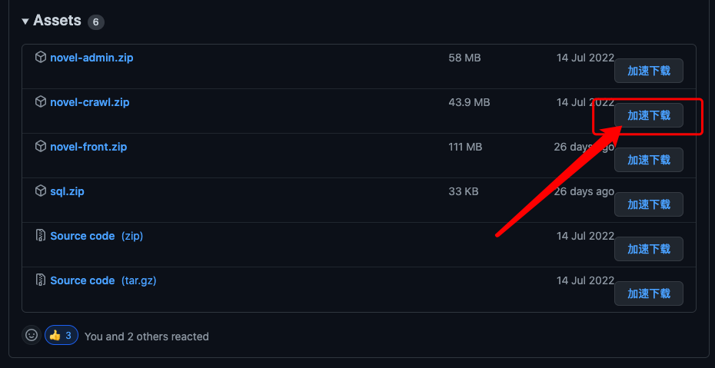Click the zip file icon beside Source code (zip)
This screenshot has height=368, width=715.
[41, 236]
